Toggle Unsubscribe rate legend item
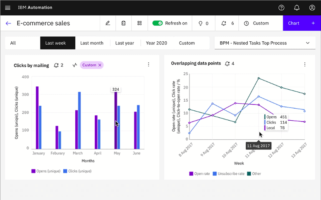The width and height of the screenshot is (321, 200). tap(229, 174)
